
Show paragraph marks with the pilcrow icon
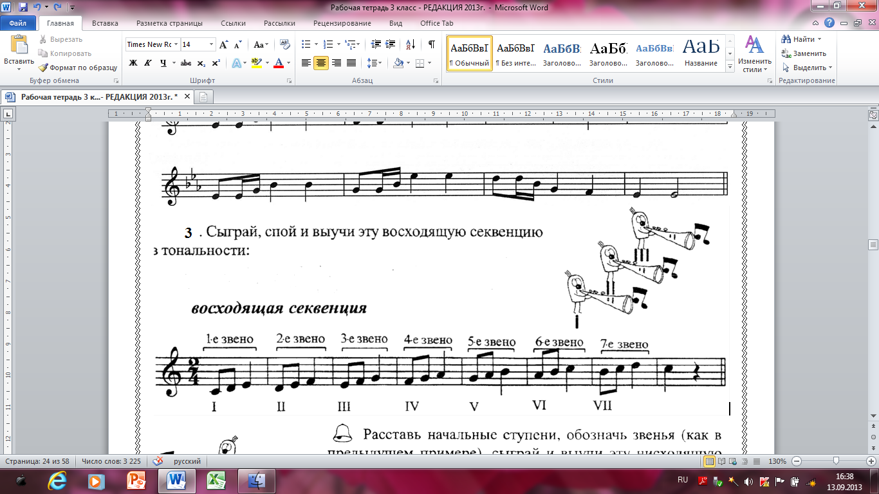(x=431, y=44)
